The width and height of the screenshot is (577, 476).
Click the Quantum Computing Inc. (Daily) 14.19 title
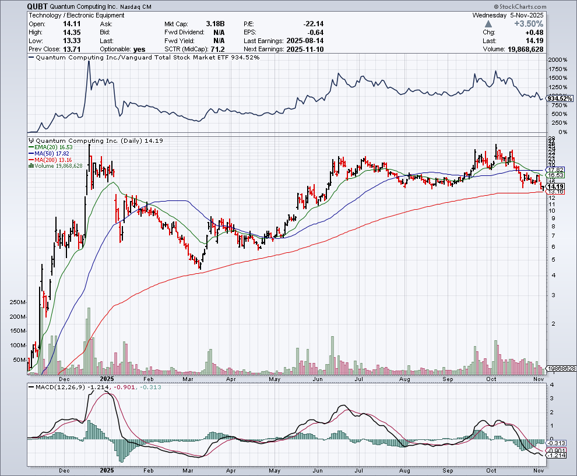[x=99, y=140]
